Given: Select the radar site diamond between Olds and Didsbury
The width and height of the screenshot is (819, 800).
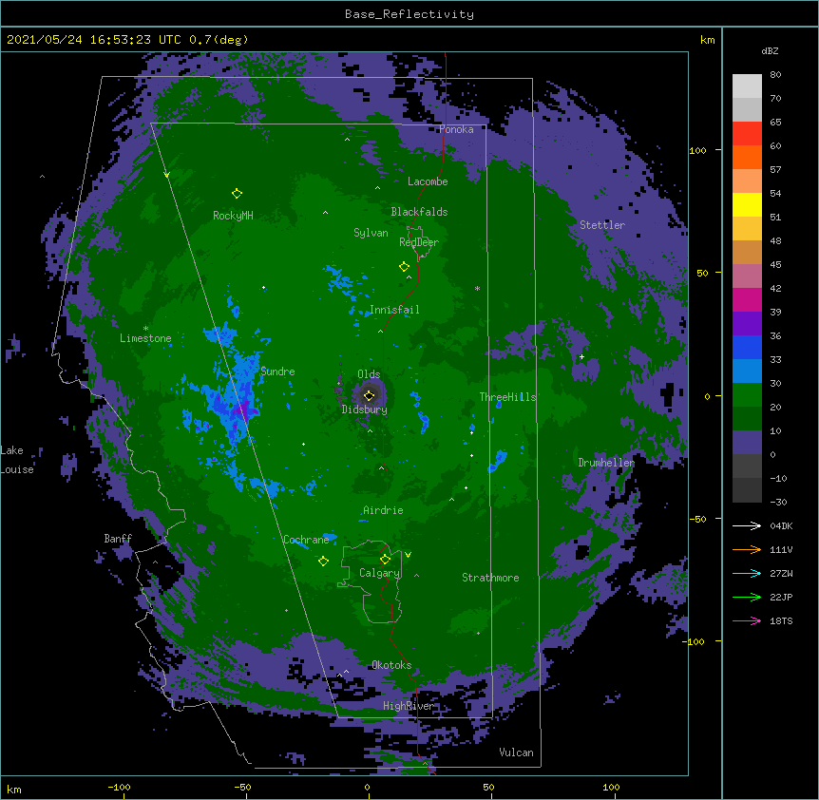Looking at the screenshot, I should click(369, 395).
